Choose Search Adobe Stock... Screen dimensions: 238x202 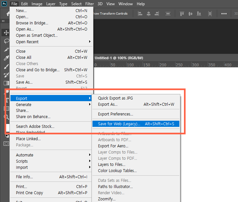(51, 126)
